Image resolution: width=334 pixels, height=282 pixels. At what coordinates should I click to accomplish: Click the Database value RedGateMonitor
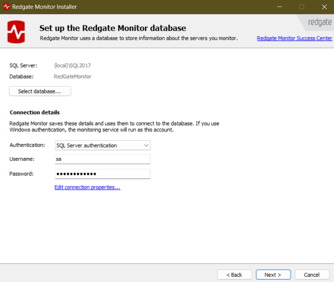tap(73, 77)
